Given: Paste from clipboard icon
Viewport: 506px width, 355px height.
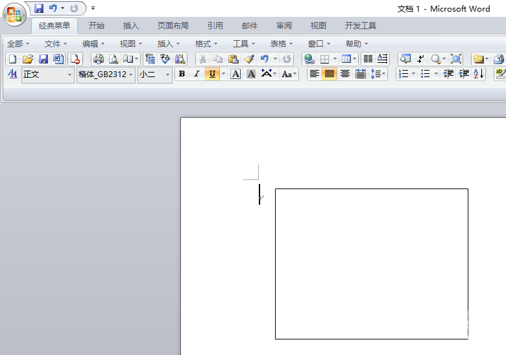Looking at the screenshot, I should coord(234,59).
